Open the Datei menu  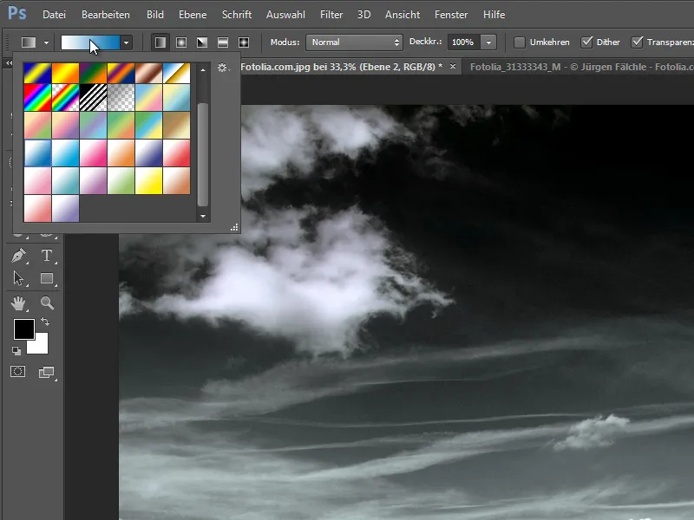[x=54, y=15]
